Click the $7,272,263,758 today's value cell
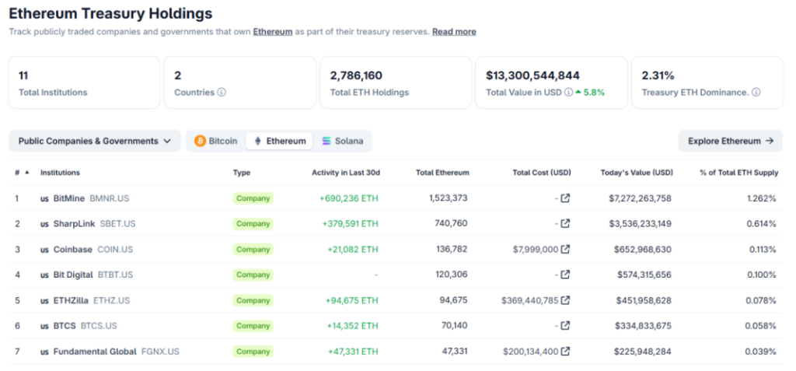Viewport: 796px width, 371px height. point(641,198)
